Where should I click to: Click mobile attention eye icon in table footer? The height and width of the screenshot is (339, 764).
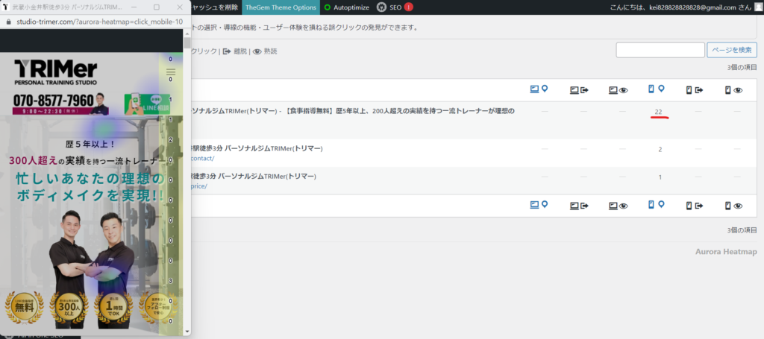coord(734,206)
